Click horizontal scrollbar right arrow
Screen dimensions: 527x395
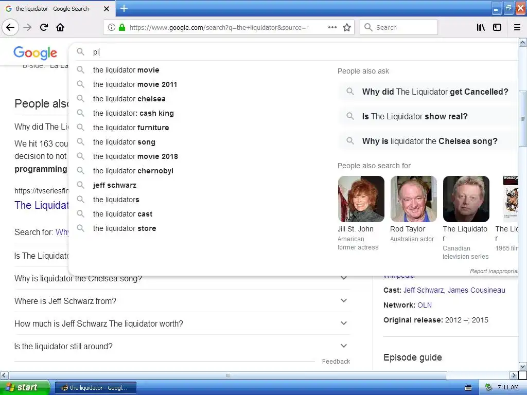click(514, 375)
